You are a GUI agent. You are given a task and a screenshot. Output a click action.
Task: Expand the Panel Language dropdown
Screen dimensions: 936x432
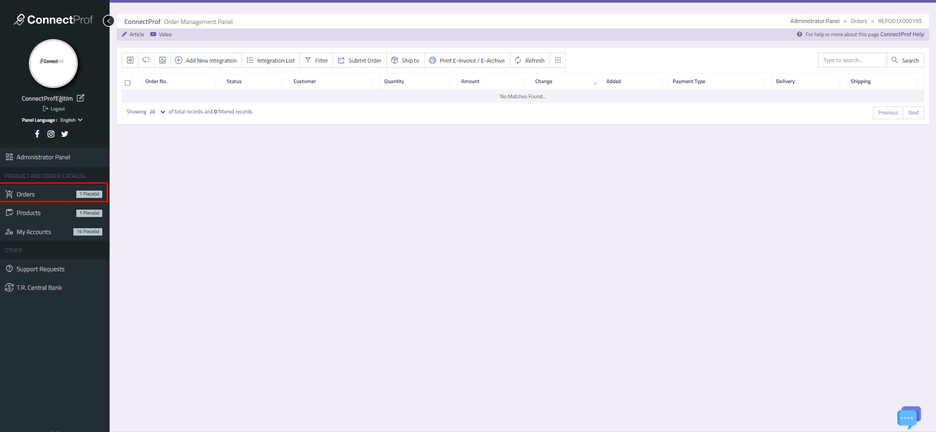(x=71, y=120)
